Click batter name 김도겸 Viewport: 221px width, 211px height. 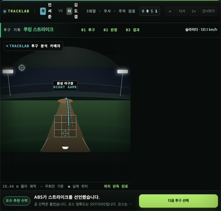pos(76,11)
